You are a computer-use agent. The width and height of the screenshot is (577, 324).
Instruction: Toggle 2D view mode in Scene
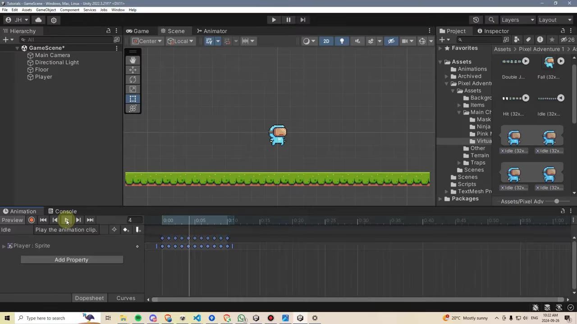(x=326, y=41)
